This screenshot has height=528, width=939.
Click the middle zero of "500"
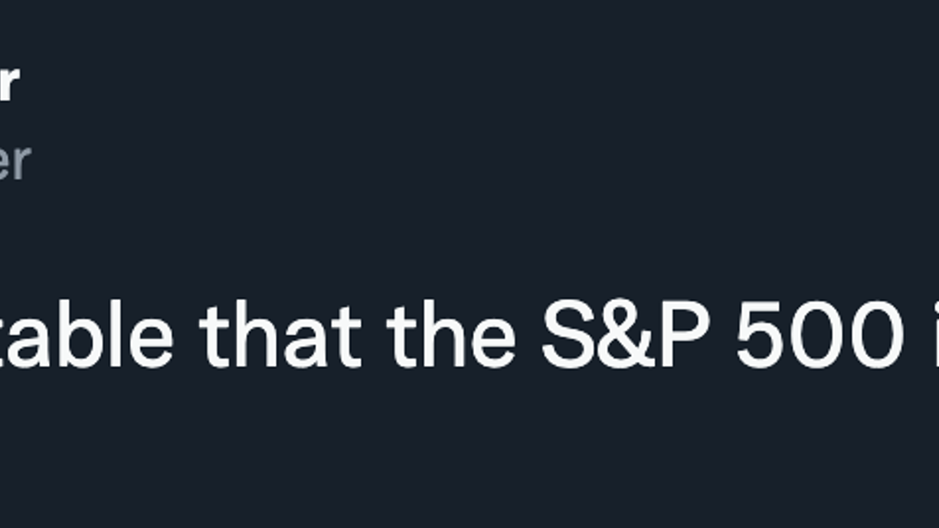coord(818,337)
